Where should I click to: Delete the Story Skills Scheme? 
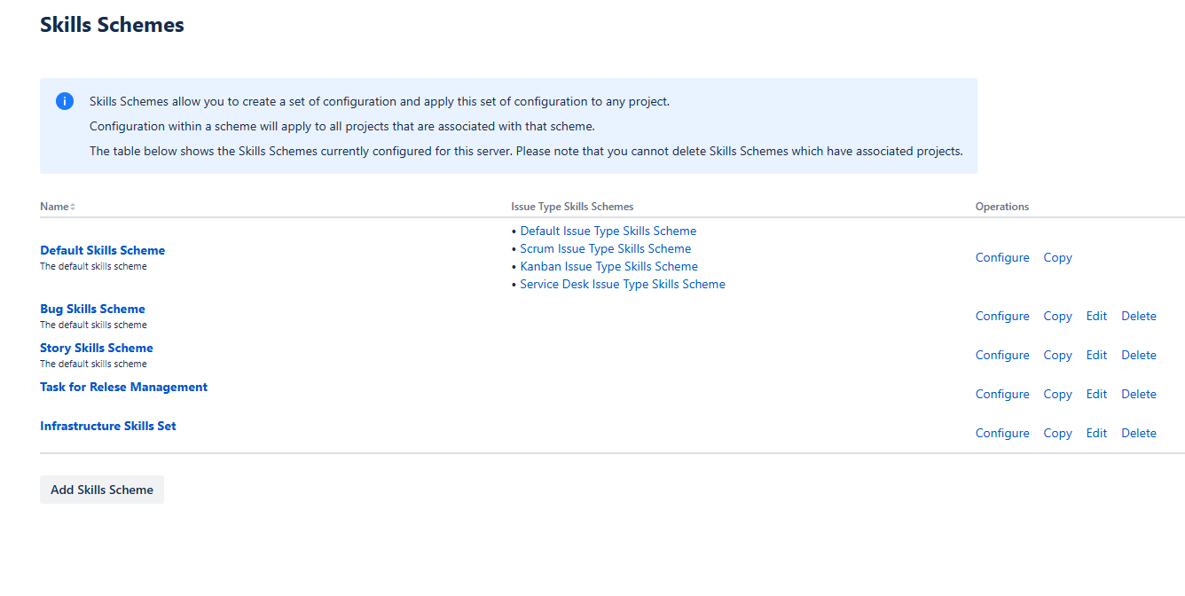point(1139,355)
